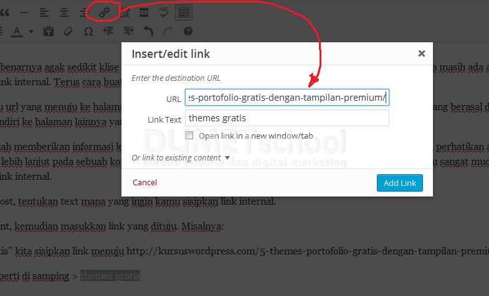The width and height of the screenshot is (489, 296).
Task: Click the 'Insert/edit link' dialog title
Action: [171, 54]
